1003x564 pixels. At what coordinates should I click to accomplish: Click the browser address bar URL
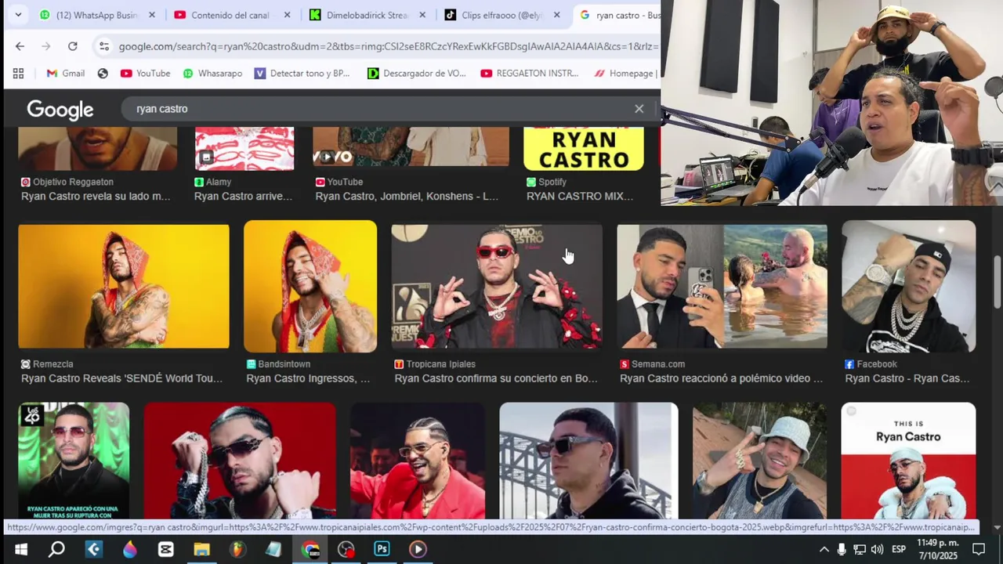coord(388,46)
